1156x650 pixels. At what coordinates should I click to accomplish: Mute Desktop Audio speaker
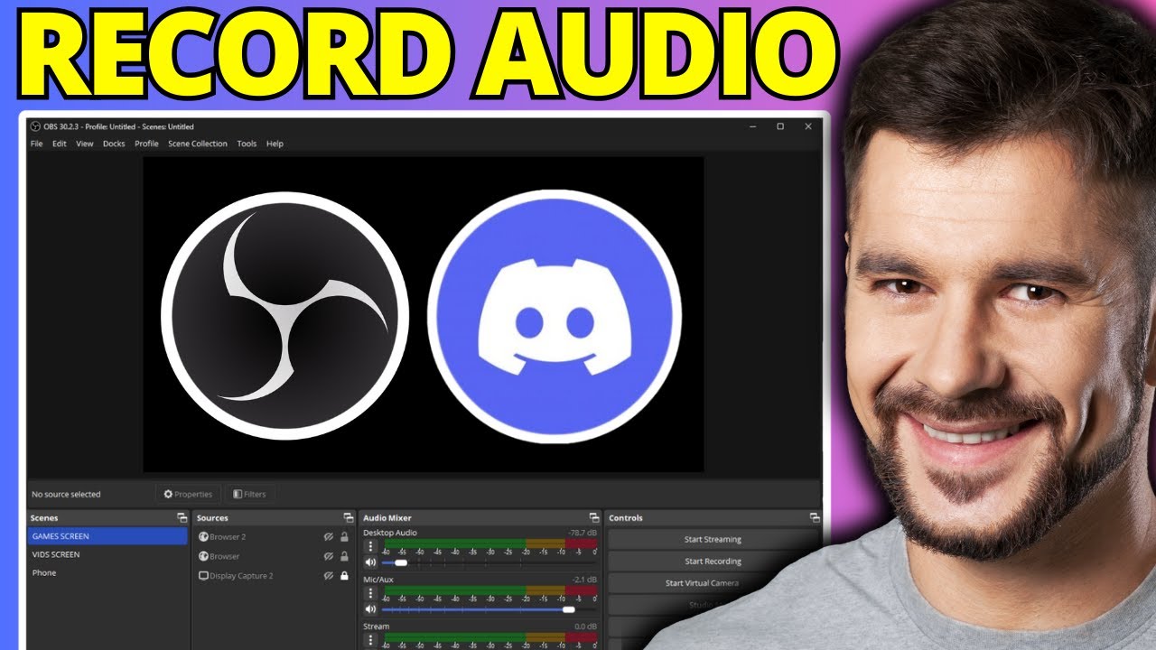[x=369, y=562]
